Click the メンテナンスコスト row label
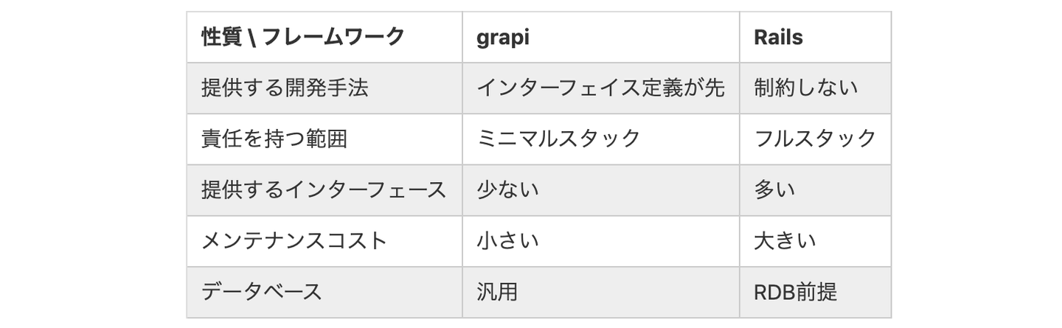Screen dimensions: 1062x328 [x=294, y=240]
